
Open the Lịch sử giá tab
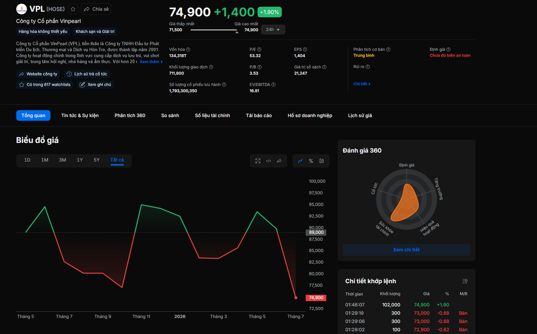[360, 115]
